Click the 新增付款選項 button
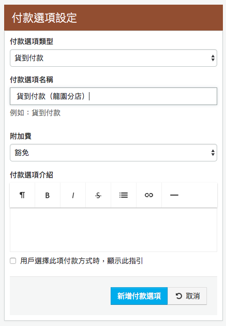This screenshot has width=226, height=326. (x=139, y=296)
